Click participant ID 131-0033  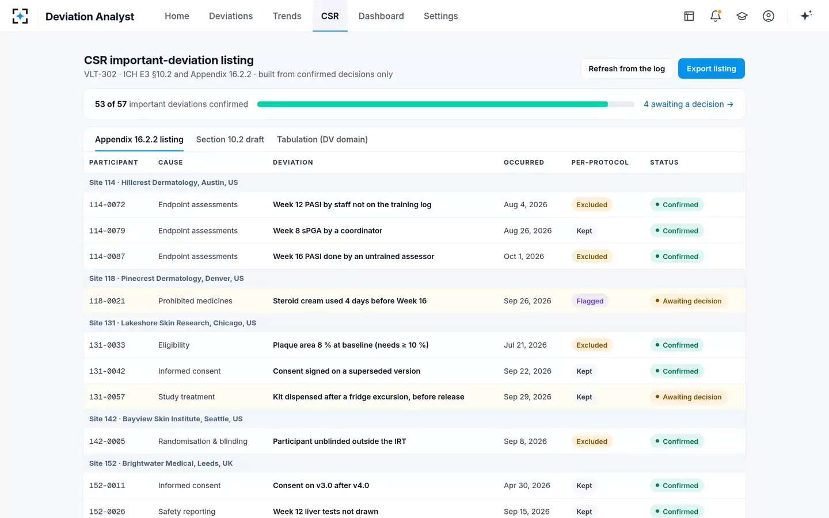pyautogui.click(x=107, y=345)
